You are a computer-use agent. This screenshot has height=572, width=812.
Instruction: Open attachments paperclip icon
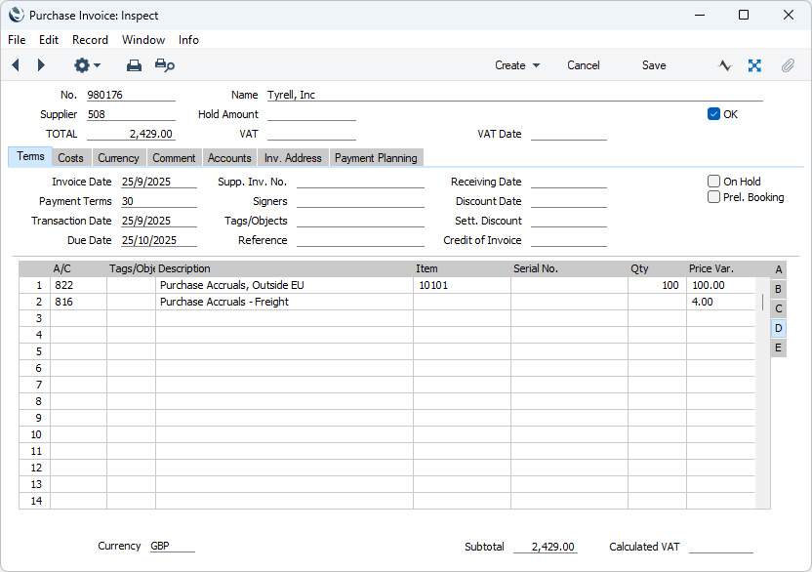[788, 65]
